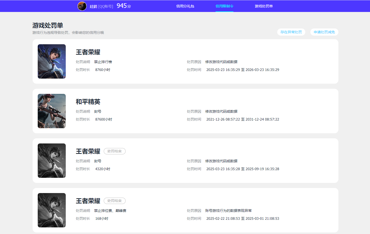This screenshot has height=234, width=370.
Task: Click the 945分 credit score
Action: coord(124,6)
